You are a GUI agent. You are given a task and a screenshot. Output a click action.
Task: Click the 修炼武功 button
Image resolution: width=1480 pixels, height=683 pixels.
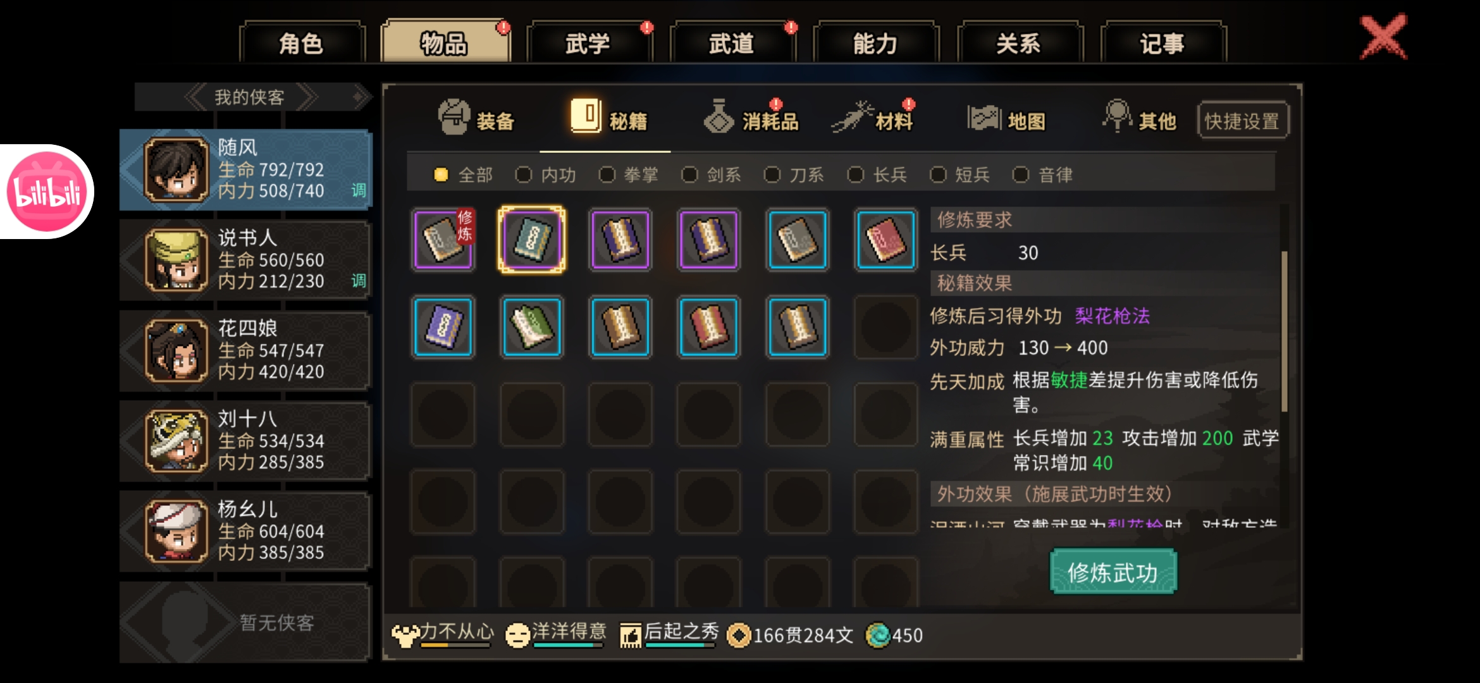[x=1113, y=572]
